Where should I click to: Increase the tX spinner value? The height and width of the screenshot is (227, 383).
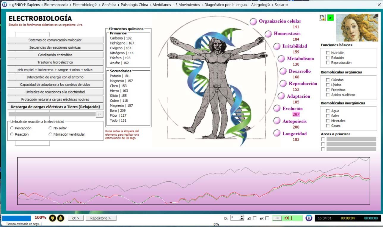(242, 216)
